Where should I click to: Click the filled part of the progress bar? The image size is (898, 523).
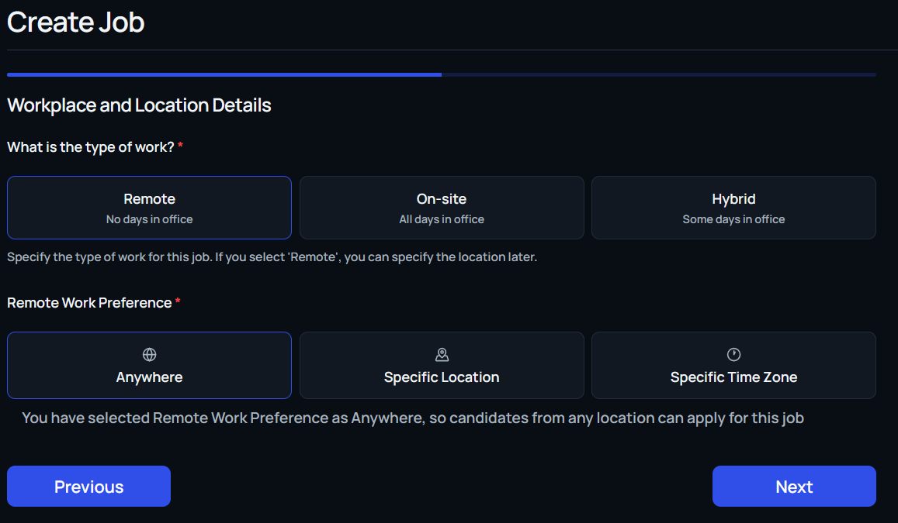coord(224,75)
